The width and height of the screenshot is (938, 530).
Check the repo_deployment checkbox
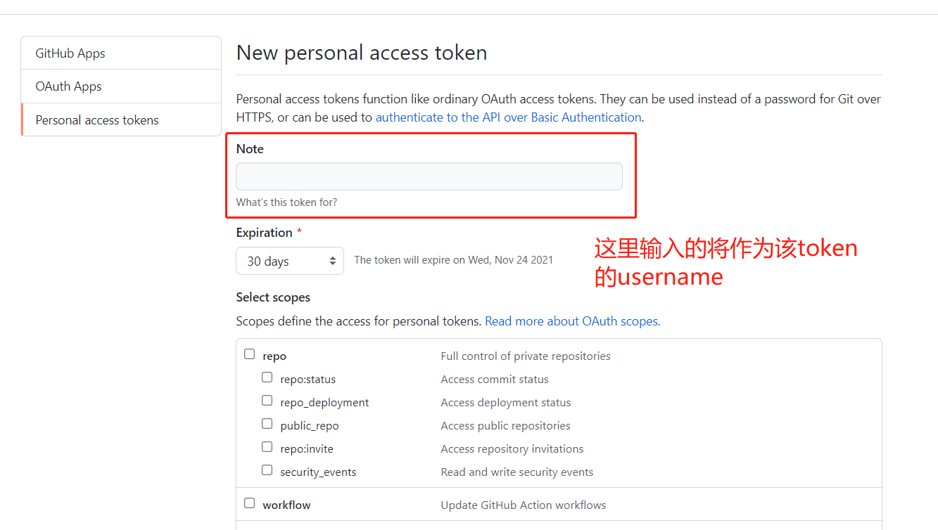click(267, 400)
